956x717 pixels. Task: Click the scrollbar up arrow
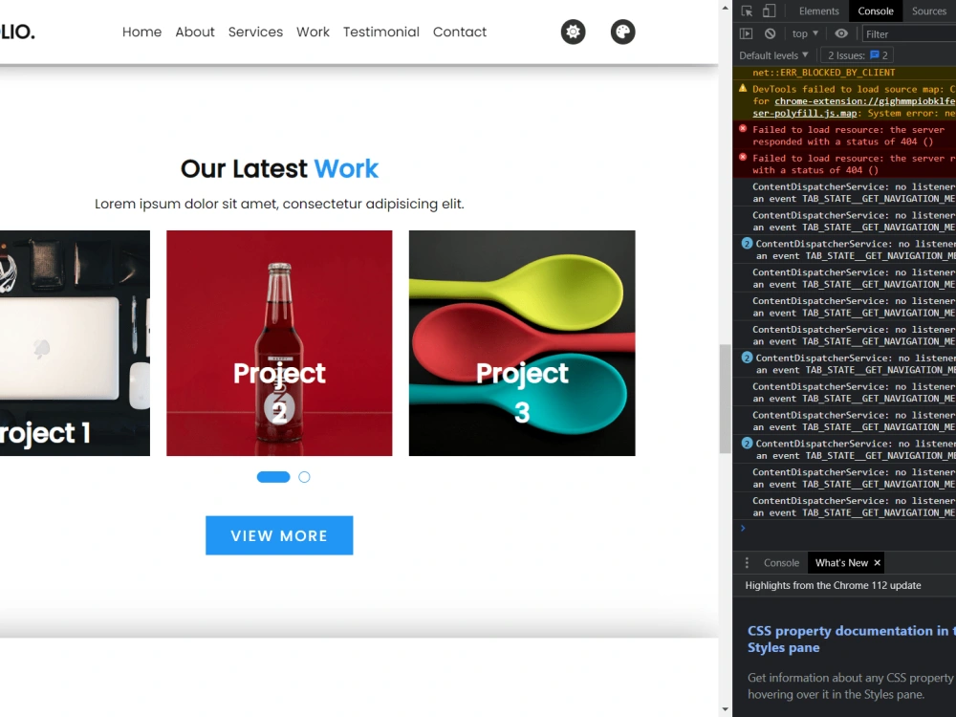click(x=725, y=8)
